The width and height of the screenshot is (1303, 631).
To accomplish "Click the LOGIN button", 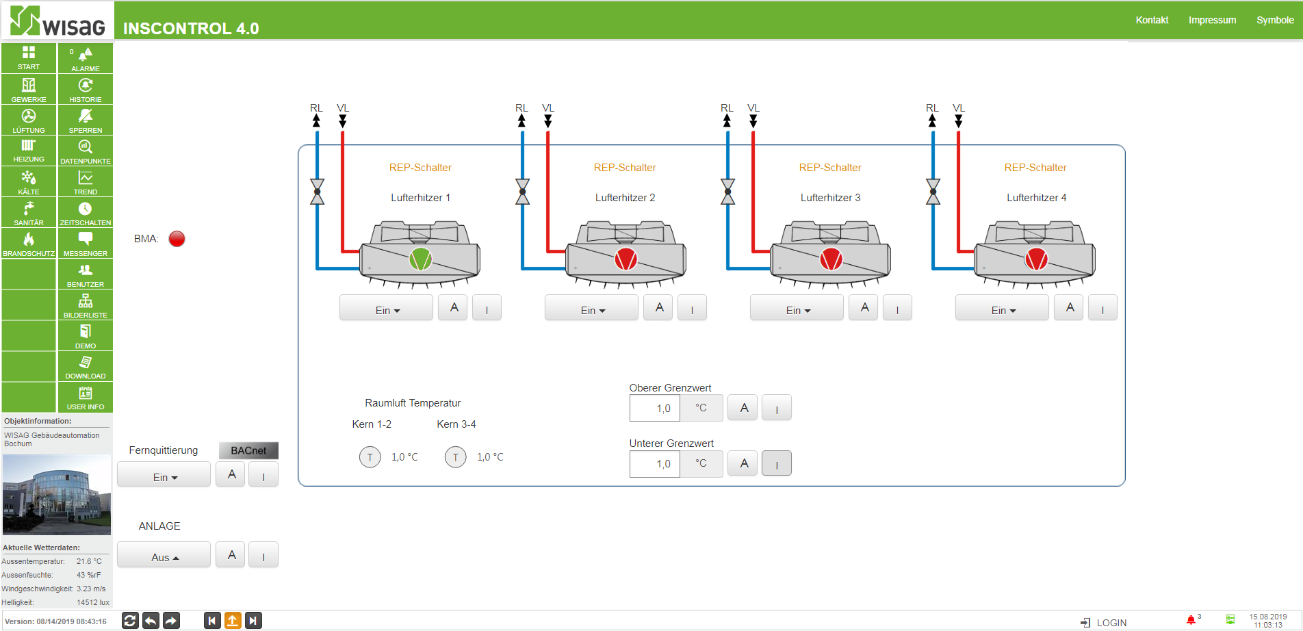I will tap(1104, 623).
